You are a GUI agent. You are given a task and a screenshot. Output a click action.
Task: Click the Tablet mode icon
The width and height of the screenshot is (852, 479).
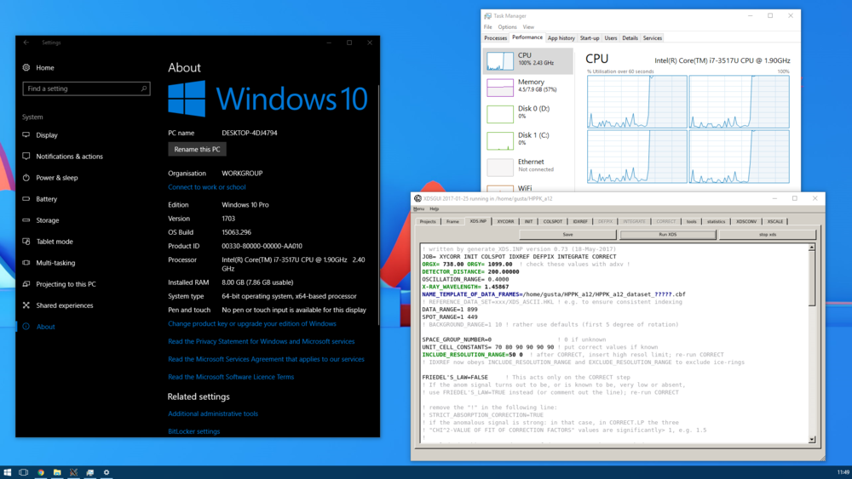pyautogui.click(x=26, y=242)
